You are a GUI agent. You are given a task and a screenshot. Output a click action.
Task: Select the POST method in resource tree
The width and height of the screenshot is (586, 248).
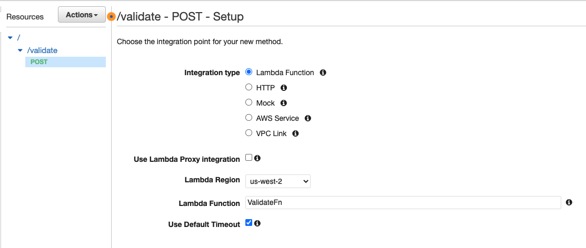pos(39,62)
